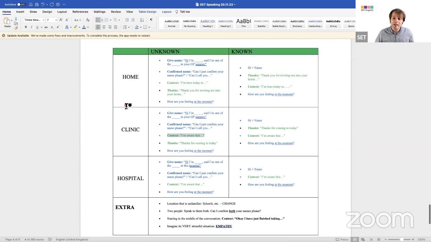Screen dimensions: 431x242
Task: Increase the font size
Action: click(x=61, y=20)
